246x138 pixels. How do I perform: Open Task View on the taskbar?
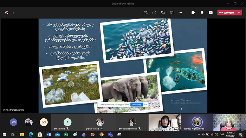click(13, 134)
